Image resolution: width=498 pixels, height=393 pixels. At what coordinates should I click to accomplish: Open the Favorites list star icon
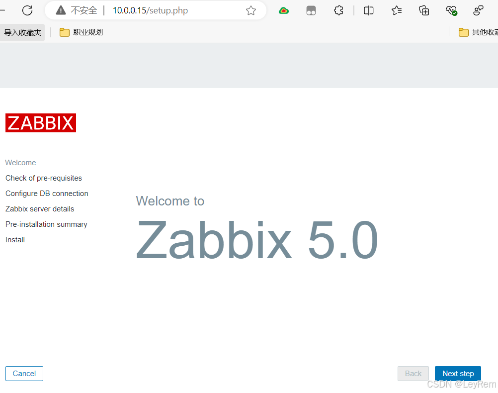click(x=397, y=10)
